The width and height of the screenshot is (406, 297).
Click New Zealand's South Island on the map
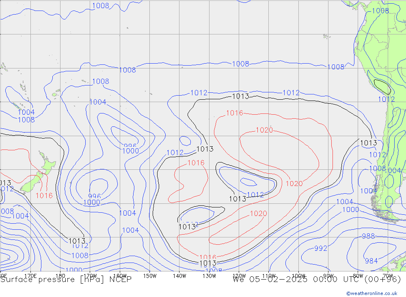31,182
